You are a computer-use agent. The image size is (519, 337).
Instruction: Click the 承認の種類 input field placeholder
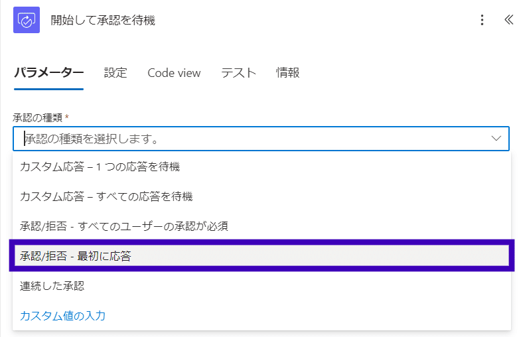pyautogui.click(x=93, y=139)
